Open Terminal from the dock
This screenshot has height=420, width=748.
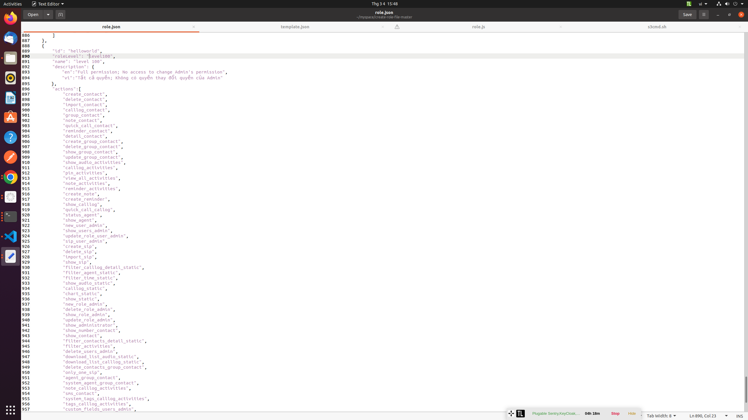coord(11,217)
